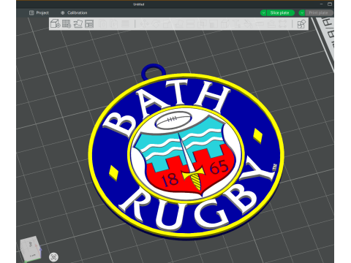This screenshot has width=351, height=263.
Task: Click the Project tab icon
Action: pos(31,12)
